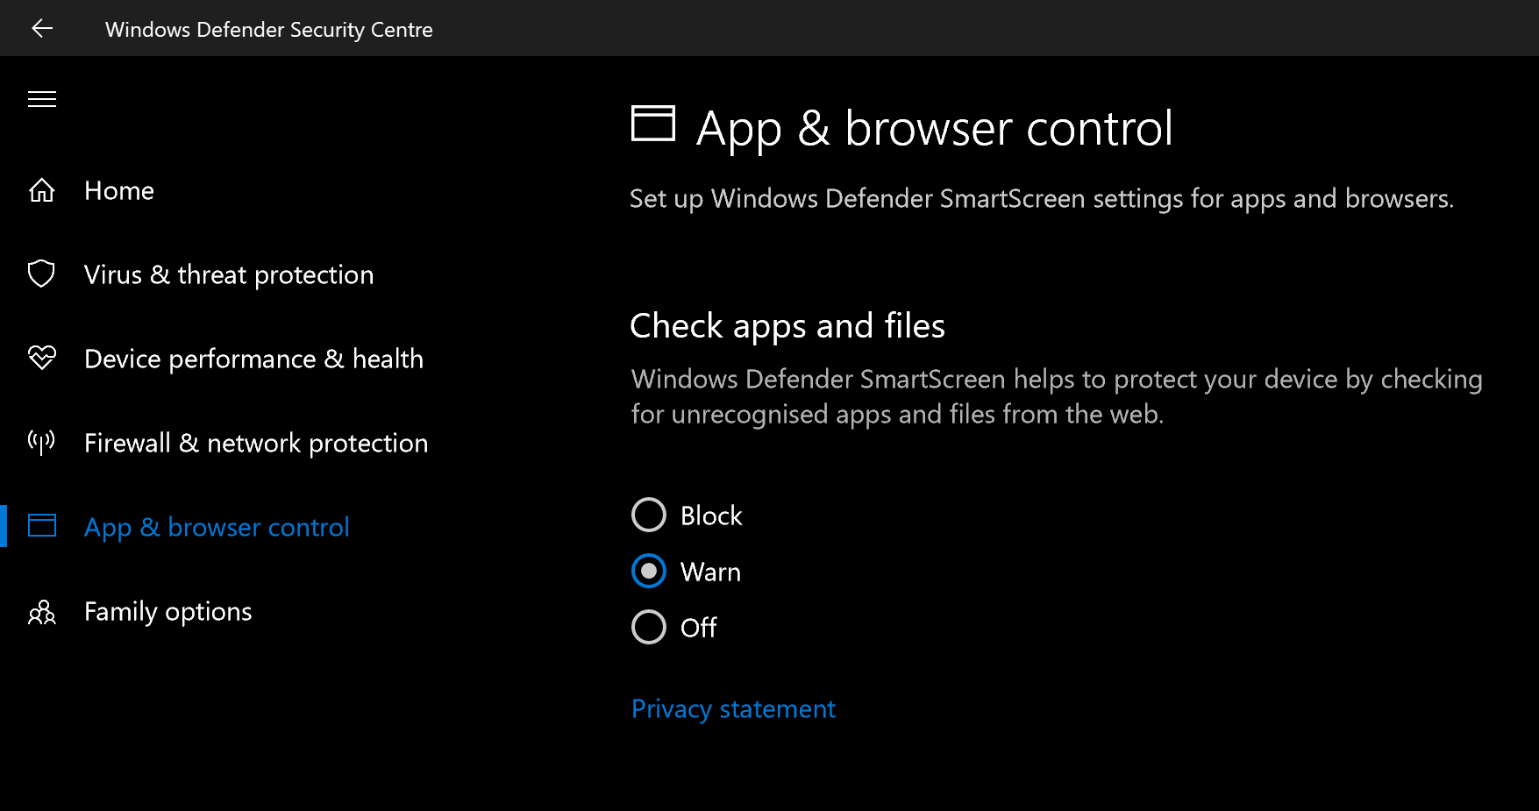
Task: Click the App & browser control window icon in sidebar
Action: point(42,526)
